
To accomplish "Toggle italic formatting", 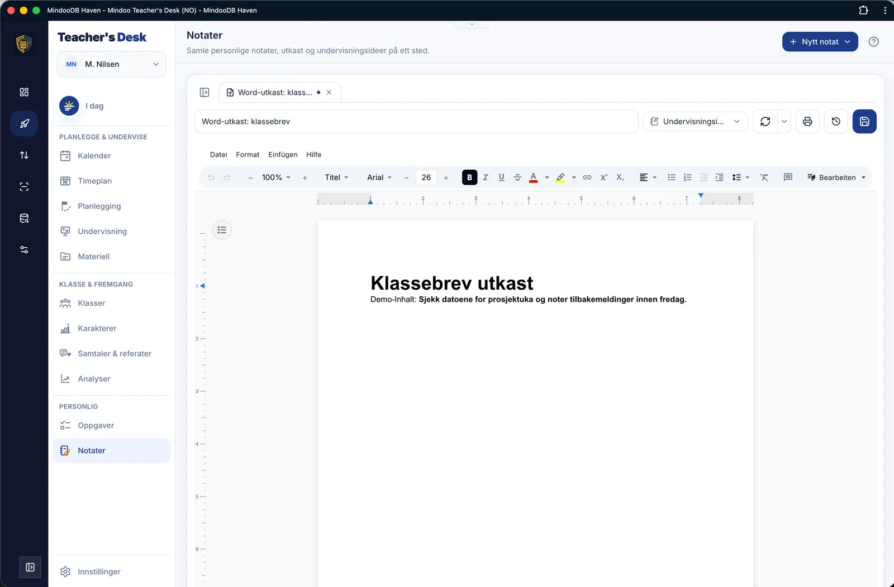I will 486,177.
